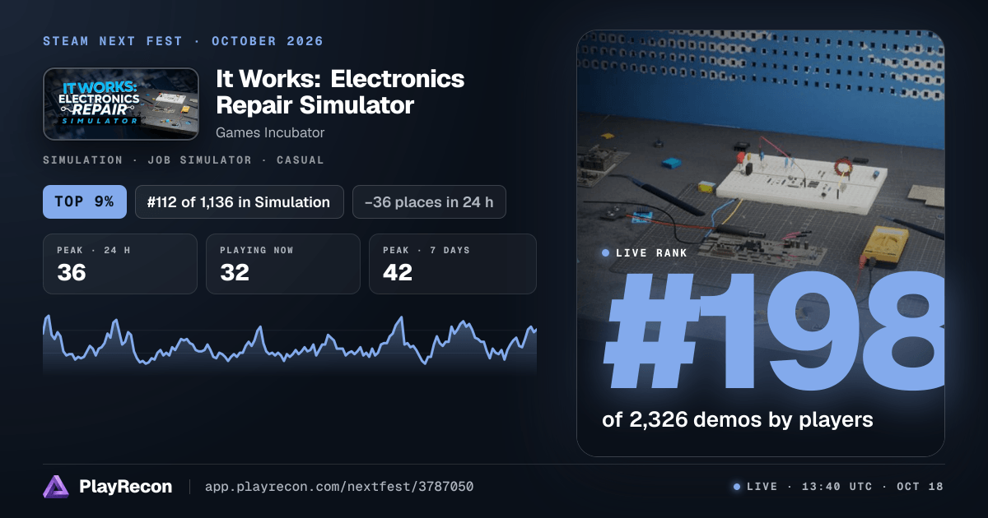Open the app.playrecon.com/nextfest/3787050 link

[x=339, y=487]
